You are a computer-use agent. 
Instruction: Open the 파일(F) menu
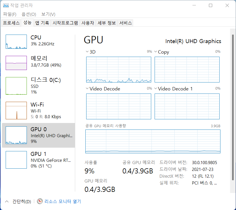point(10,14)
